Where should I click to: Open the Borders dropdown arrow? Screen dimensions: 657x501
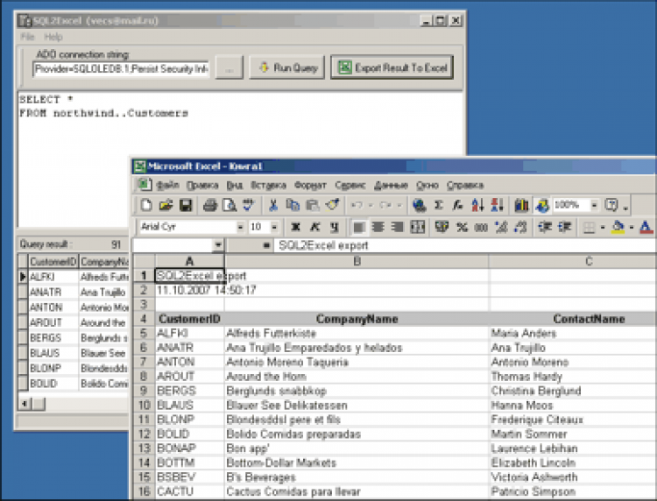603,227
